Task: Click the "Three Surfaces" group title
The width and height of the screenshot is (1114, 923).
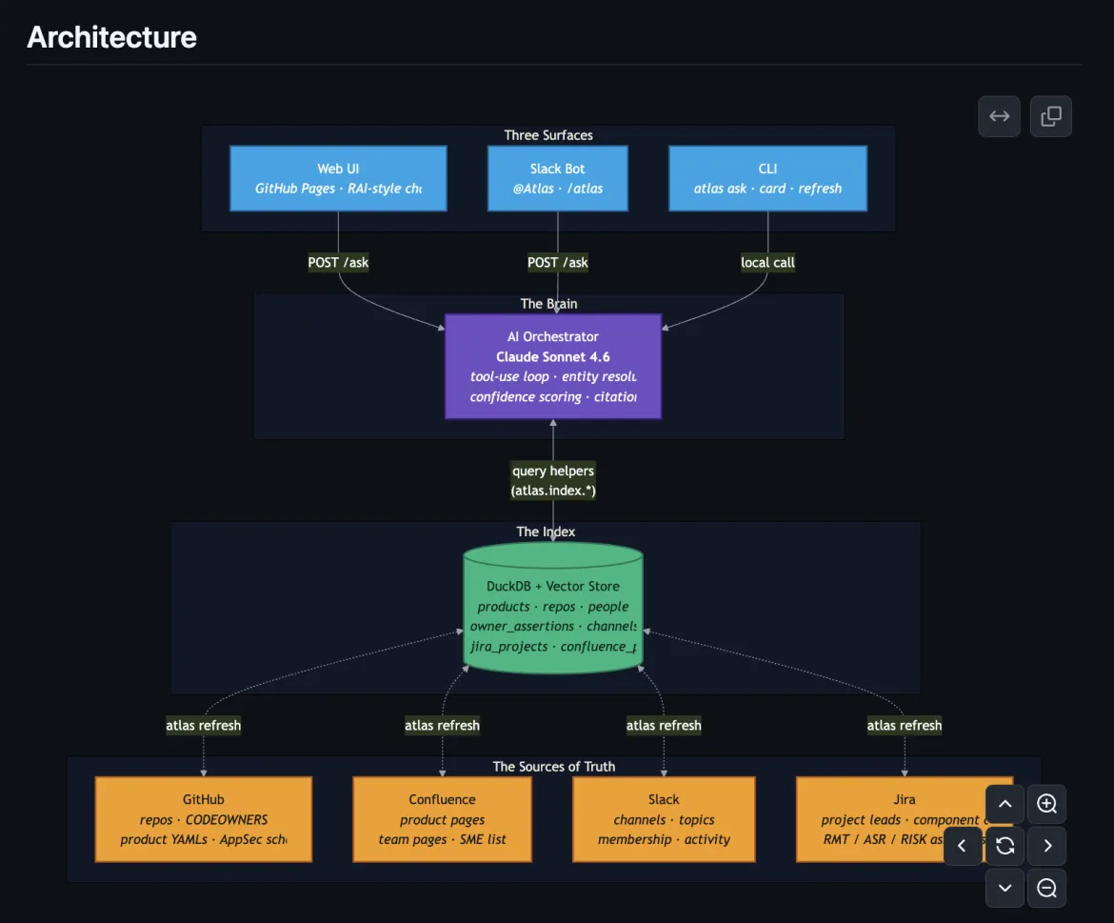Action: point(548,135)
